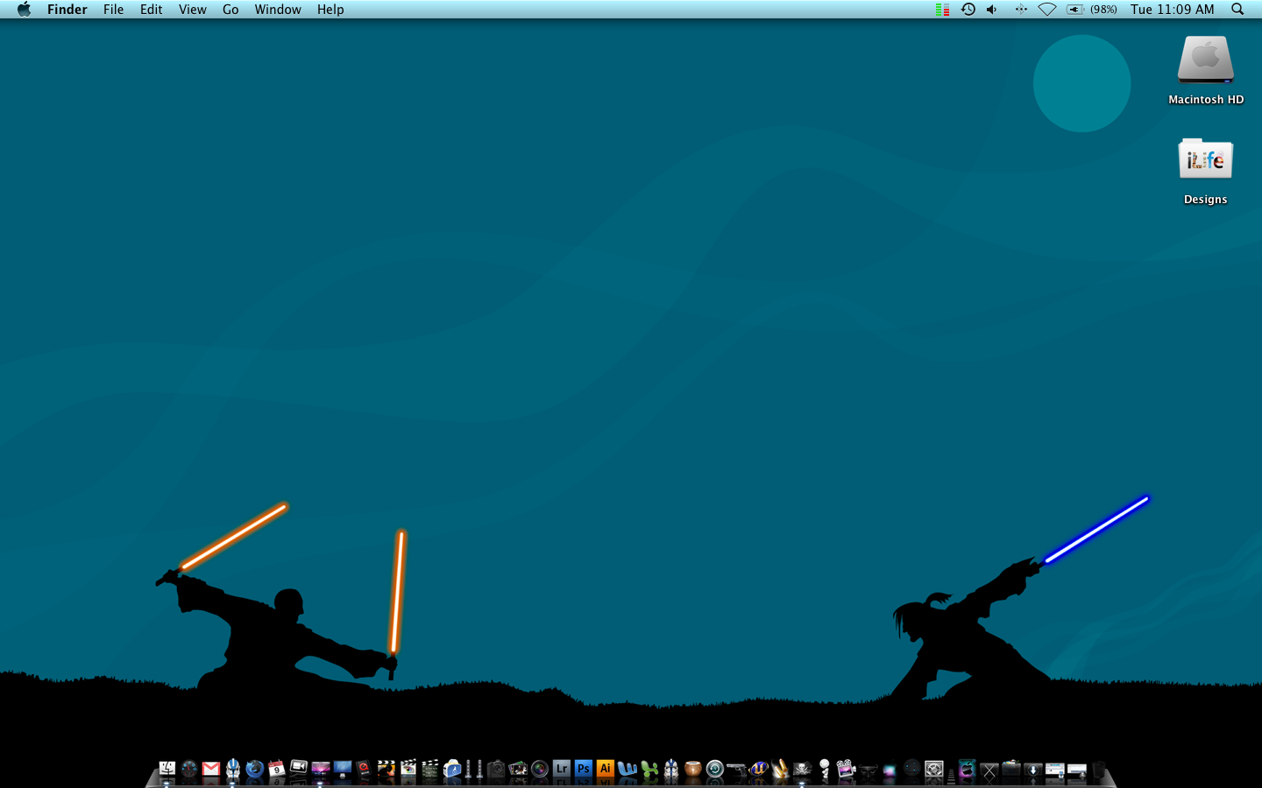Open the Batman mask dock icon

tap(868, 770)
